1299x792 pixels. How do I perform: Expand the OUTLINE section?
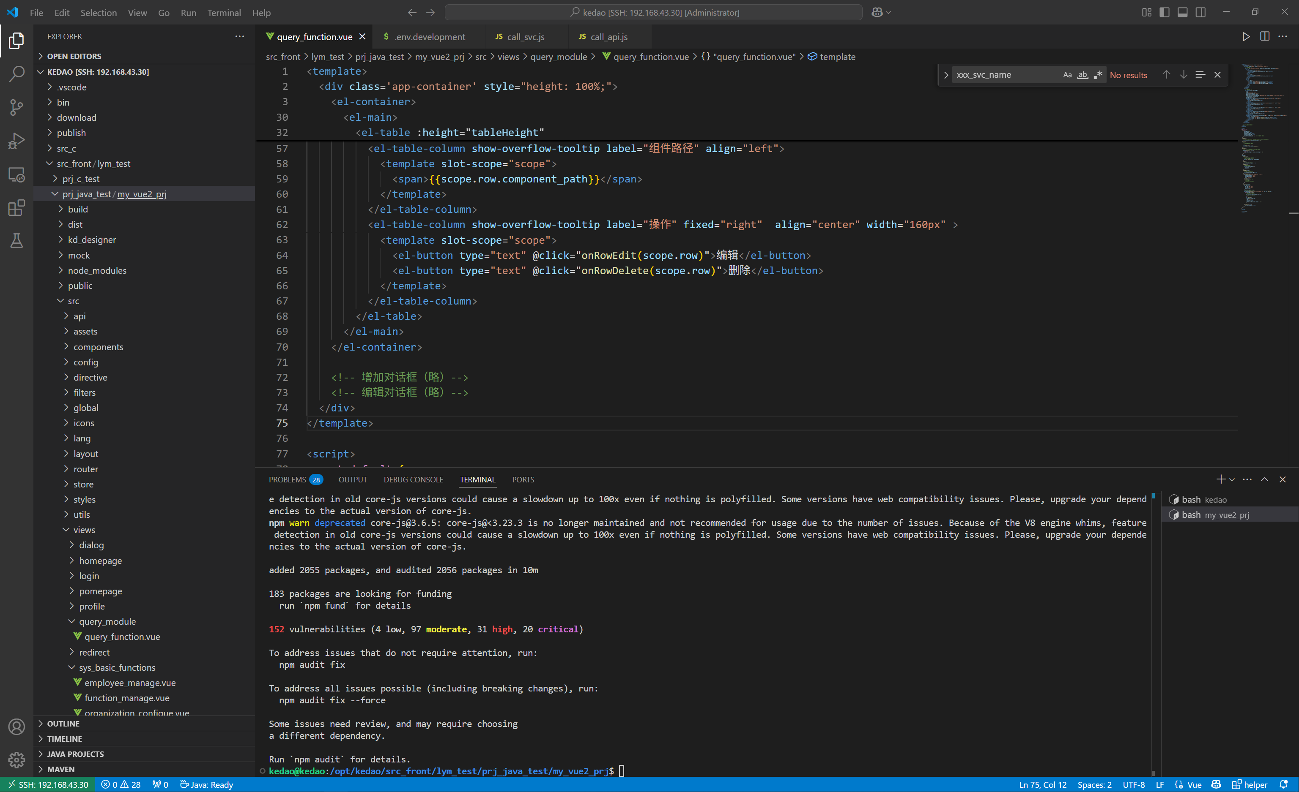tap(63, 724)
